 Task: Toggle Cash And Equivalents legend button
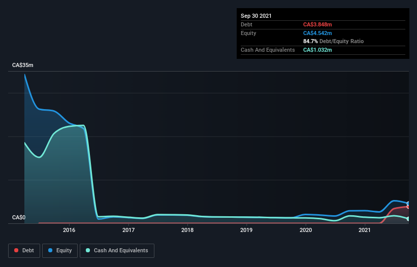pos(117,251)
